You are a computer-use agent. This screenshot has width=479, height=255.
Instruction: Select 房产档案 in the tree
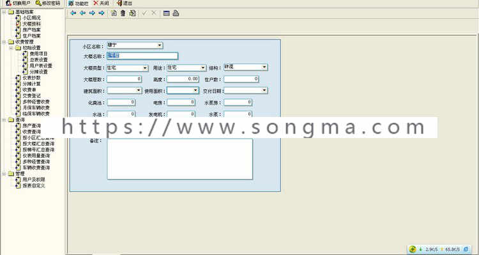[31, 29]
